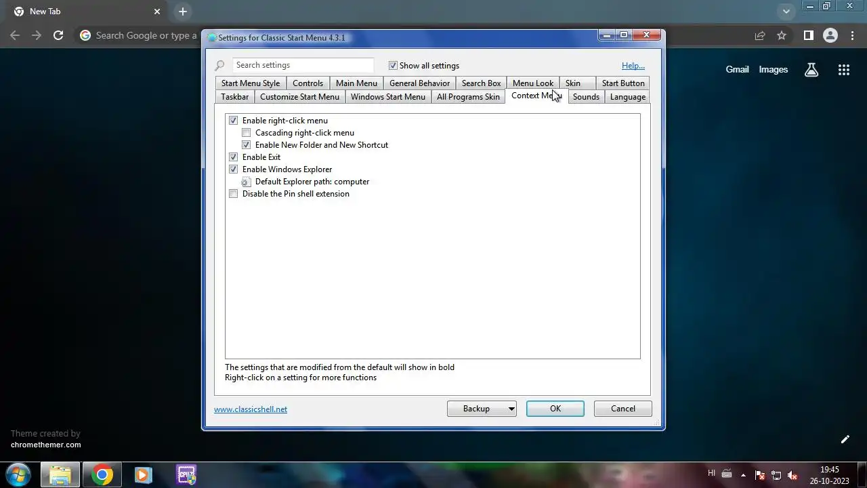The width and height of the screenshot is (867, 488).
Task: Click the Customize Chrome pencil icon
Action: point(845,439)
